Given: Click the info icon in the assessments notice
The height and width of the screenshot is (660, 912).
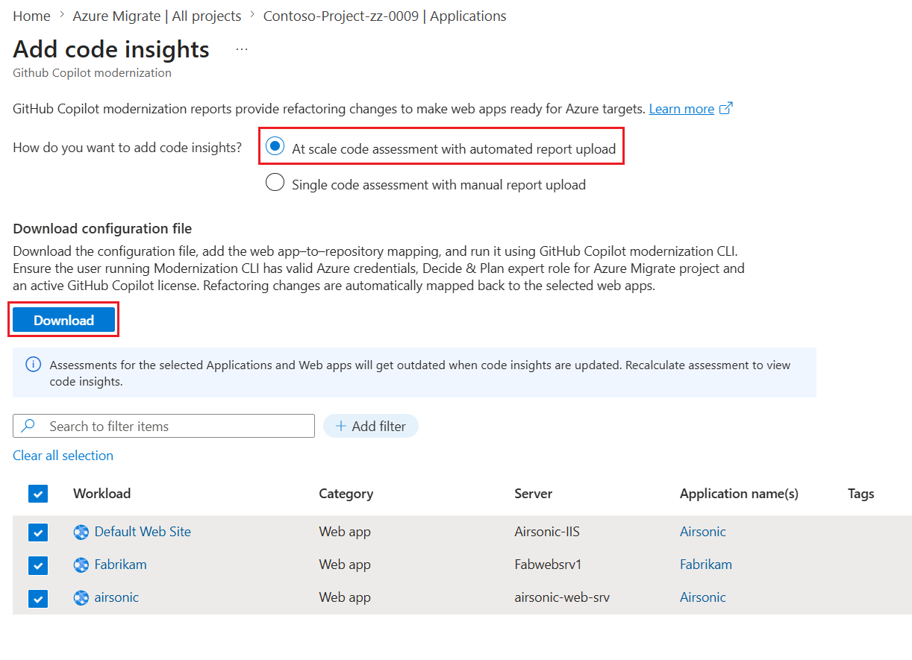Looking at the screenshot, I should pos(33,365).
